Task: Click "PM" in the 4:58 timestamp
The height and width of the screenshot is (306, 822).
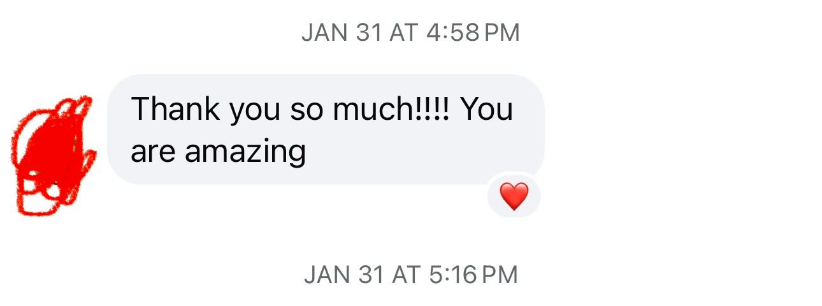Action: (x=502, y=33)
